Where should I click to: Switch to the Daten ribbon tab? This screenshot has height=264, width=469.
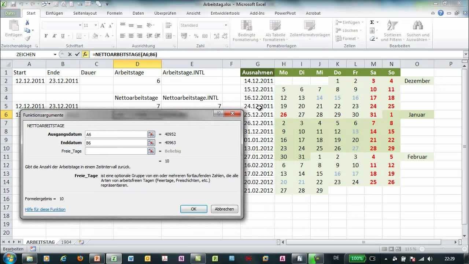click(138, 13)
